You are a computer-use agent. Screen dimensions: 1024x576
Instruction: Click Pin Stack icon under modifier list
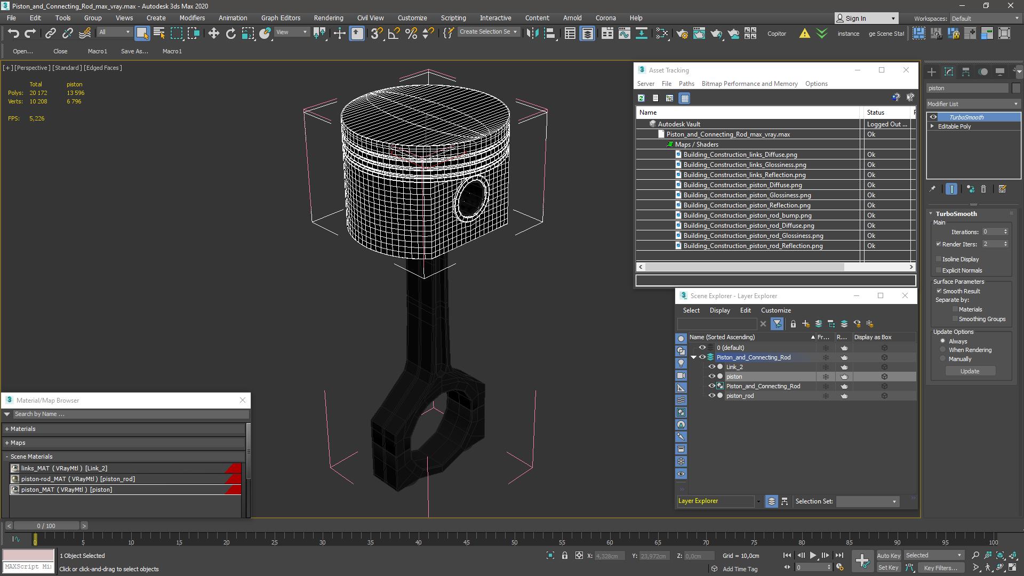(932, 189)
